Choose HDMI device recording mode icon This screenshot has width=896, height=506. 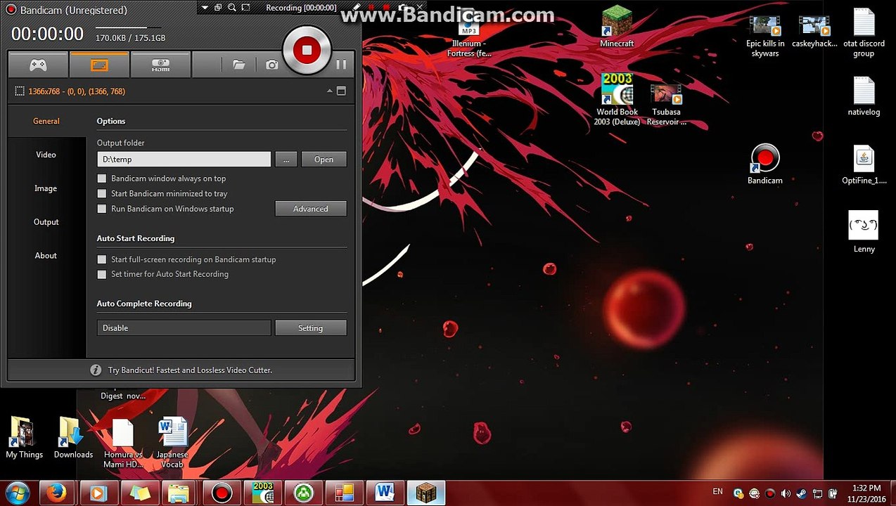[160, 65]
